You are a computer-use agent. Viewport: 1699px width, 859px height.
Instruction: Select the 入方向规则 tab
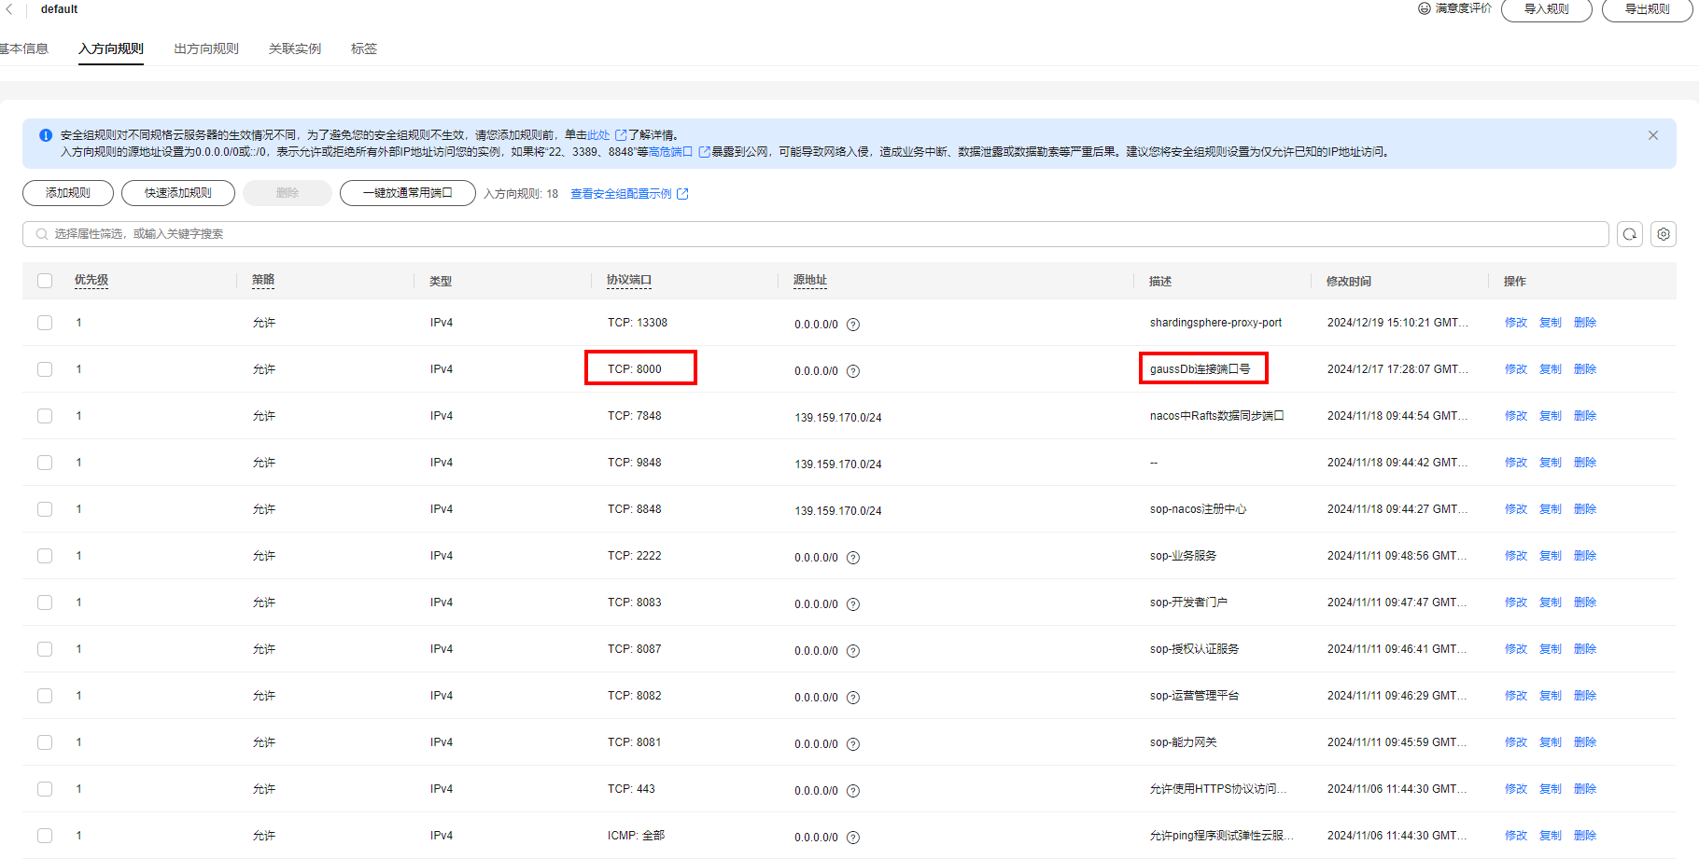(x=111, y=48)
